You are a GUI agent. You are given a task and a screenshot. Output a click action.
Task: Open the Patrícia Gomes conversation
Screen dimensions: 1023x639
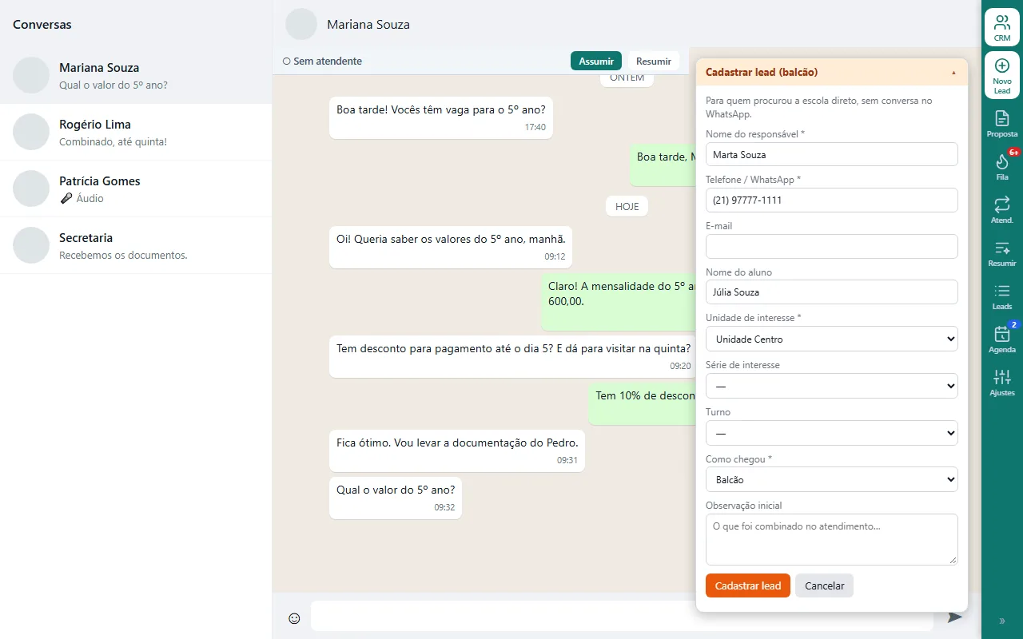pos(136,189)
